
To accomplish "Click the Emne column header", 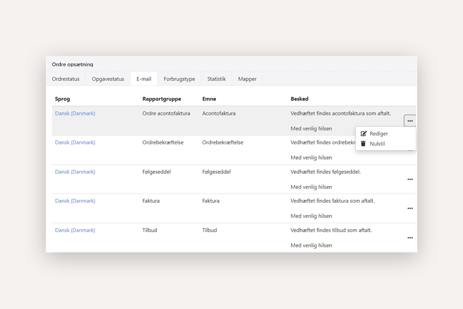I will (x=209, y=99).
